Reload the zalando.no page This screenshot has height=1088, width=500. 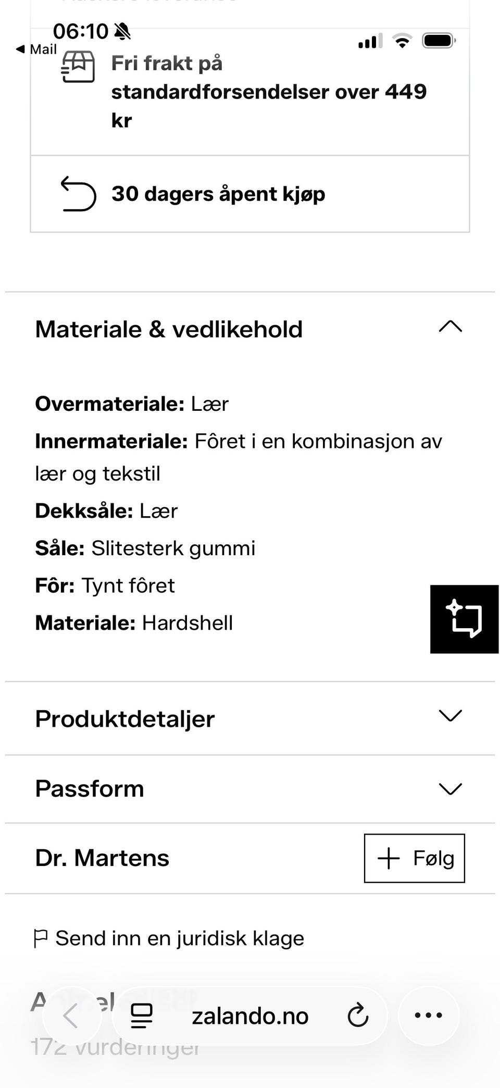click(x=358, y=1016)
